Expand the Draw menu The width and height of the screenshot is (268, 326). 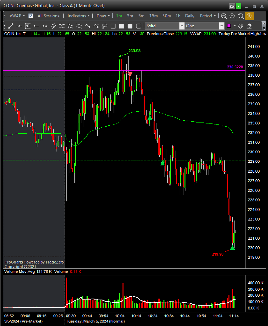102,16
